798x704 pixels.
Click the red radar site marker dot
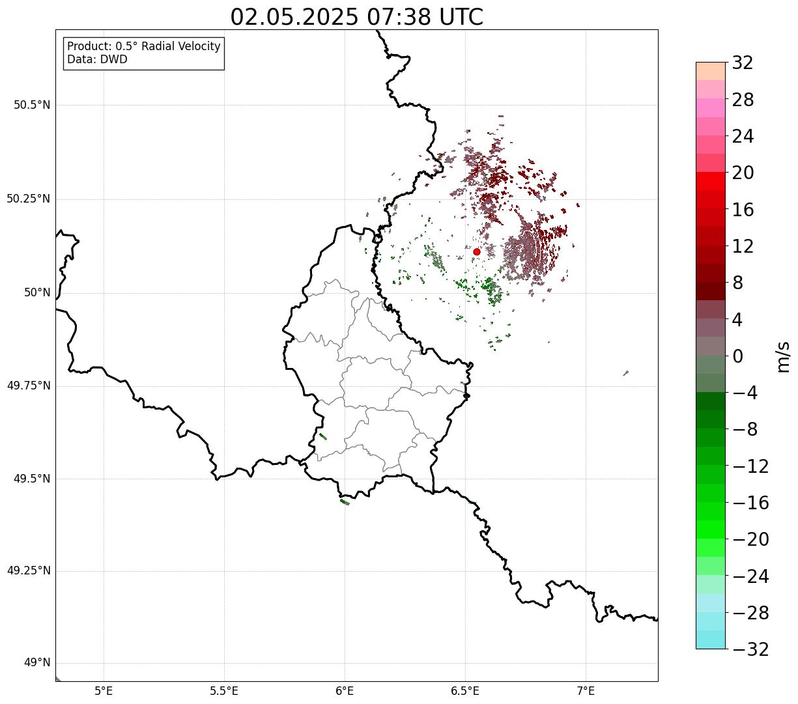(477, 252)
